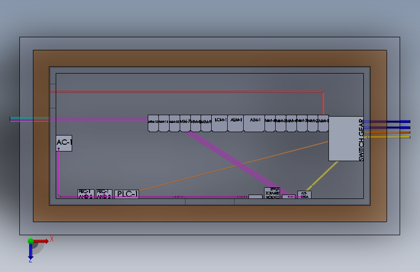Click the PLC-1 cabinet block
Screen dimensions: 420x272
pyautogui.click(x=127, y=194)
